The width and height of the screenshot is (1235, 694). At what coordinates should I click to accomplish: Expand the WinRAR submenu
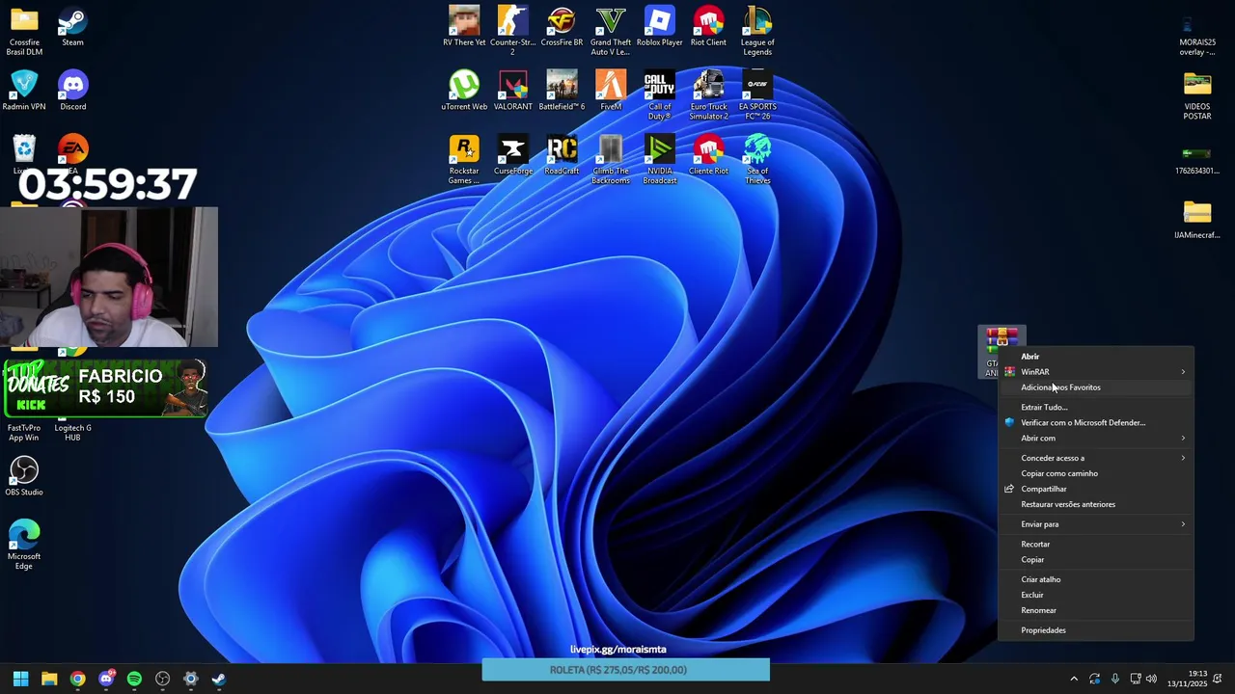click(x=1096, y=372)
